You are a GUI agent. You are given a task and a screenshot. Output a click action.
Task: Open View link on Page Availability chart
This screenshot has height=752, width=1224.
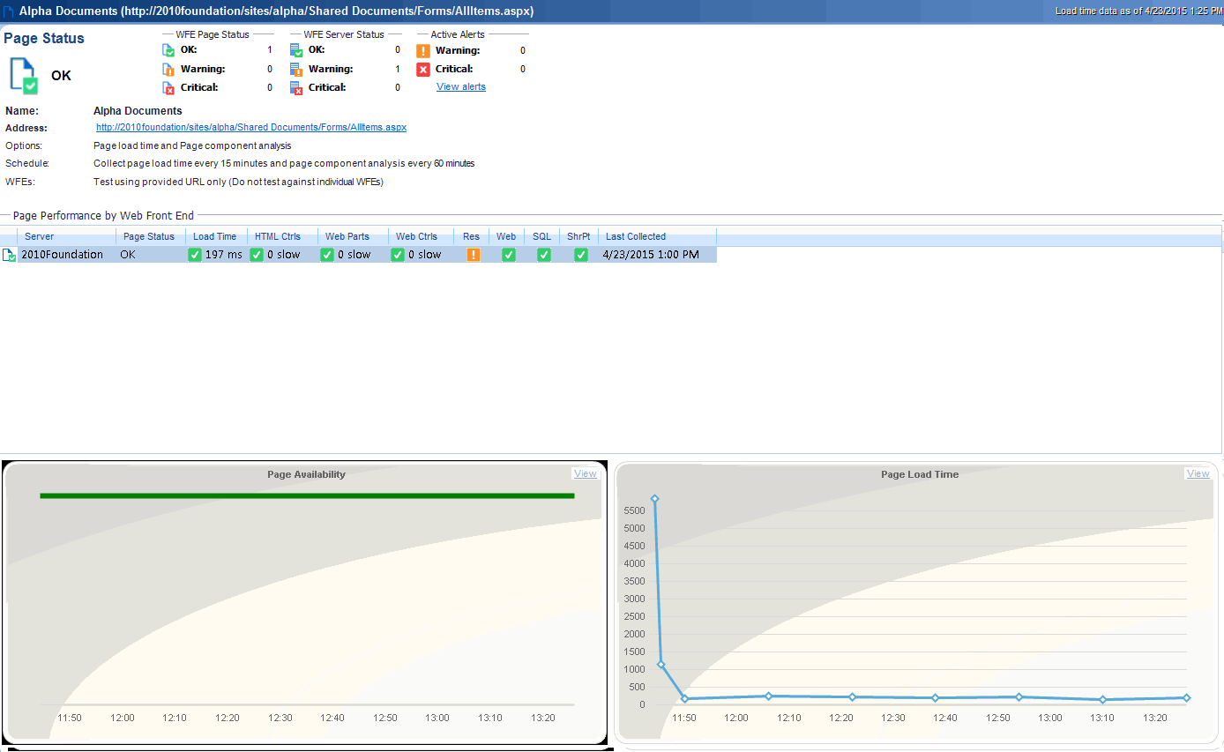[585, 473]
